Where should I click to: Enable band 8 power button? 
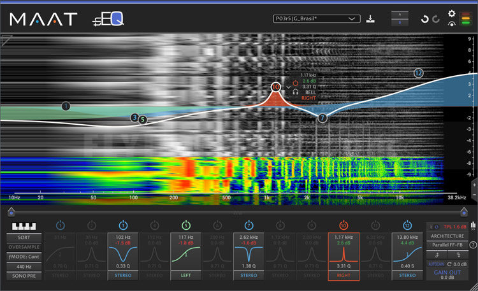click(x=280, y=225)
